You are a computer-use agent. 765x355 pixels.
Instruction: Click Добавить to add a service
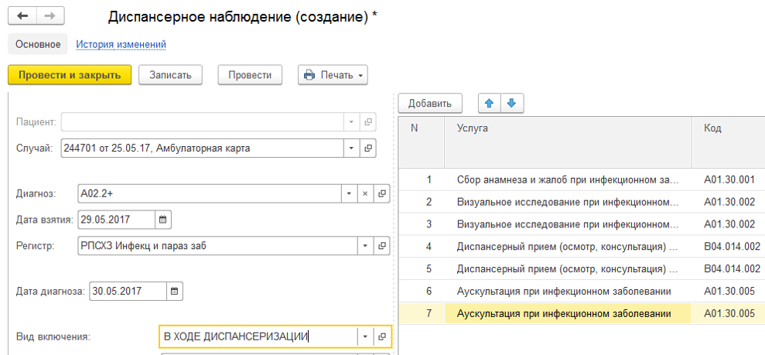point(429,103)
